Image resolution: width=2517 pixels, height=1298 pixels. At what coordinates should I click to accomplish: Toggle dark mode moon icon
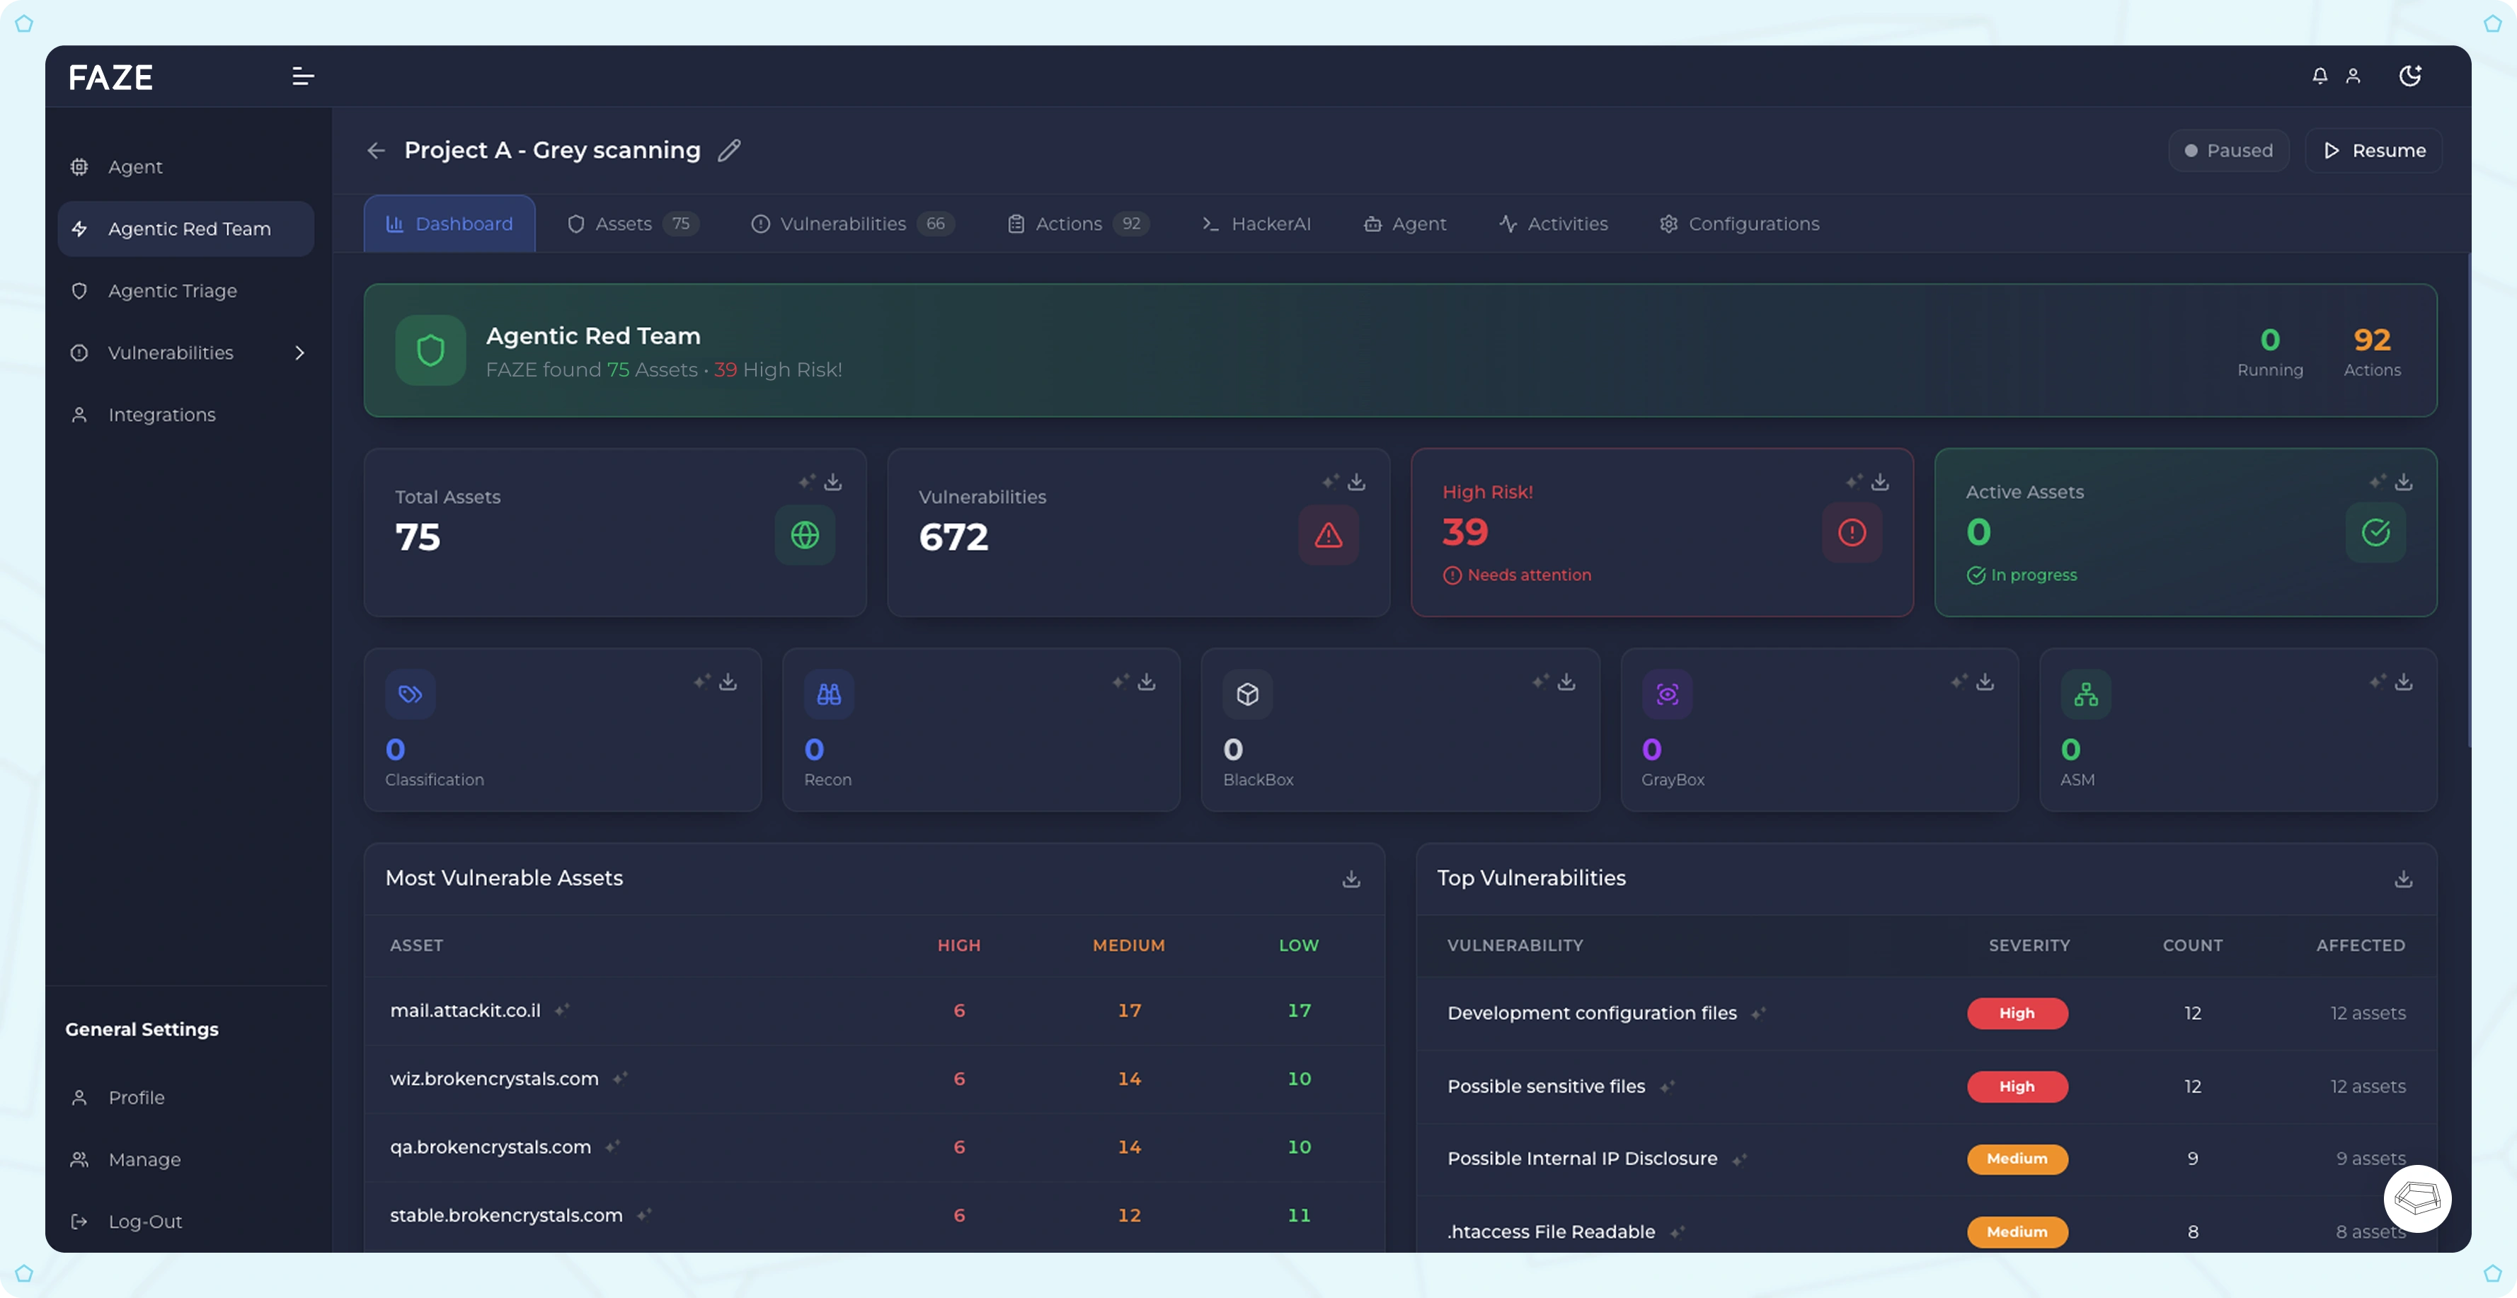coord(2409,75)
